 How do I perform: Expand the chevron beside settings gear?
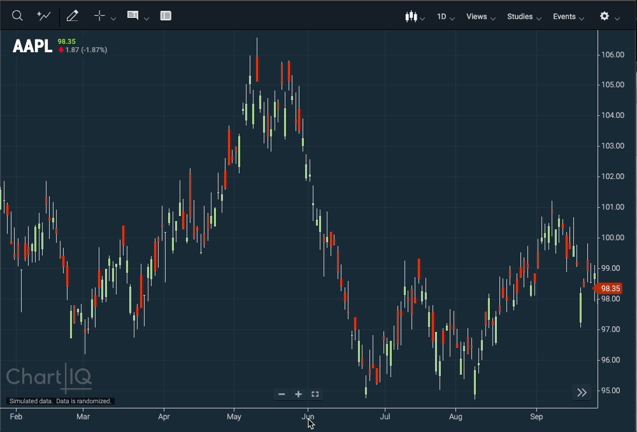(x=617, y=18)
